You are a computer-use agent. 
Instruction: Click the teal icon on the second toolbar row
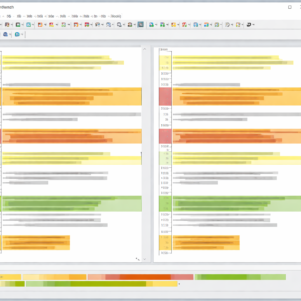coord(17,34)
